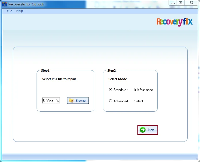Screen dimensions: 200x162
Task: Click the 'Step1' group label
Action: click(x=45, y=70)
